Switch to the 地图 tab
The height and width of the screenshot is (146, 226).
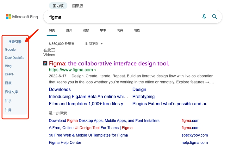(x=137, y=30)
